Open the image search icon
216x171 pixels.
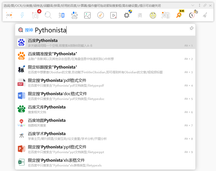coord(87,15)
